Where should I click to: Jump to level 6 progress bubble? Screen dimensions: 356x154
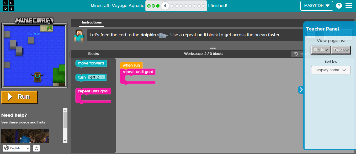(x=177, y=6)
